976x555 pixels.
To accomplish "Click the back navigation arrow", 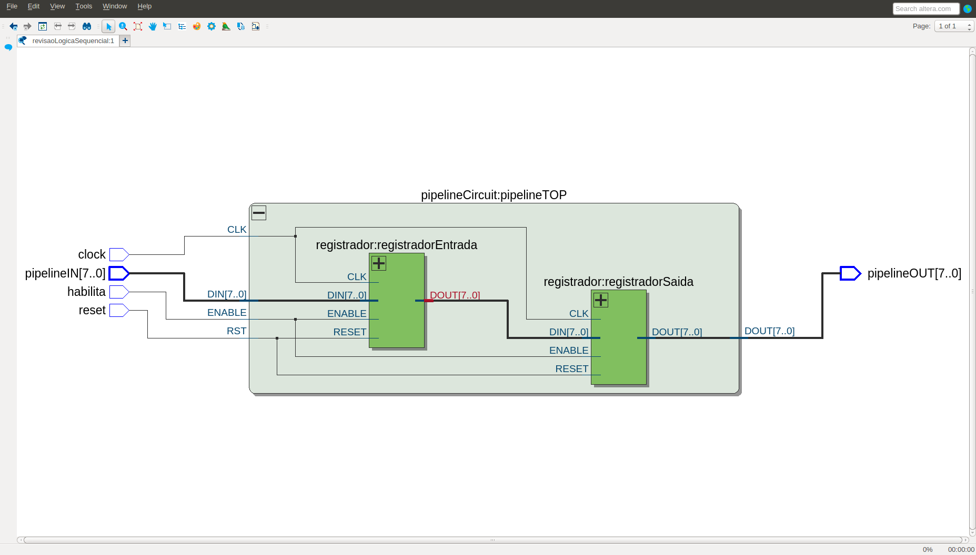I will pos(14,26).
